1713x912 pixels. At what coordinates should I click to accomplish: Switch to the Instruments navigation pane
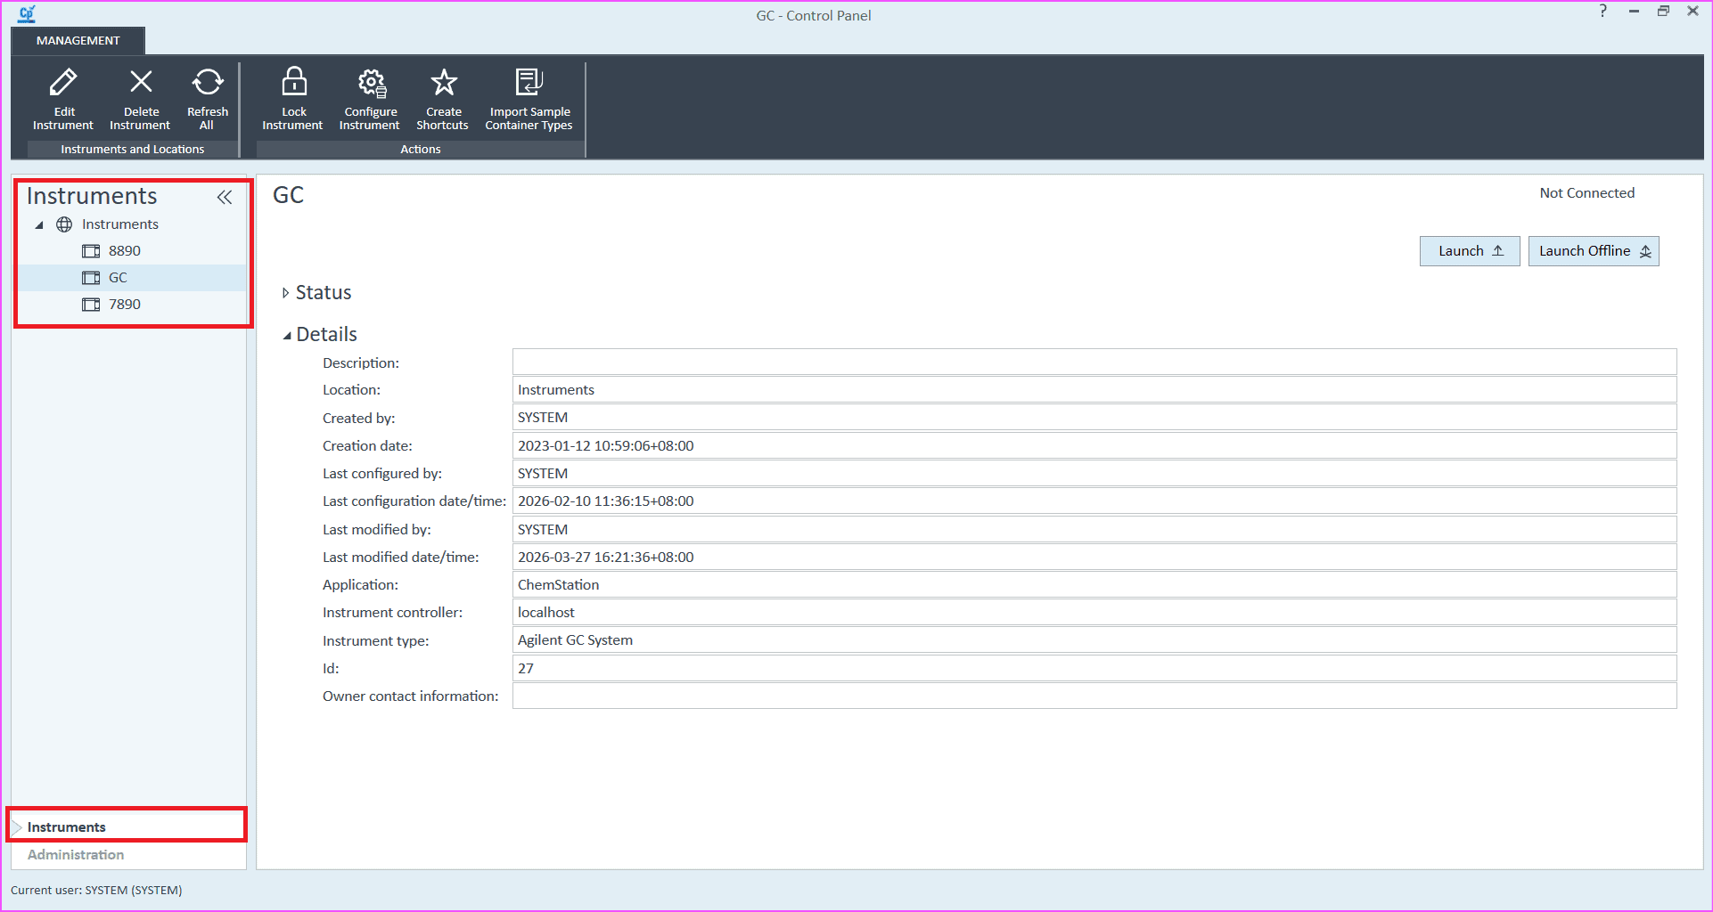click(x=127, y=826)
